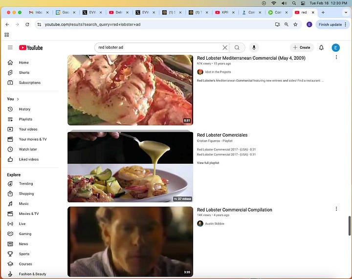Viewport: 352px width, 279px height.
Task: Visit the Idiot in the Projects channel
Action: [x=218, y=72]
